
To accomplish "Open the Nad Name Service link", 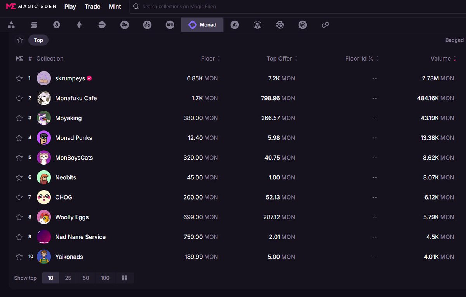I will (x=80, y=237).
